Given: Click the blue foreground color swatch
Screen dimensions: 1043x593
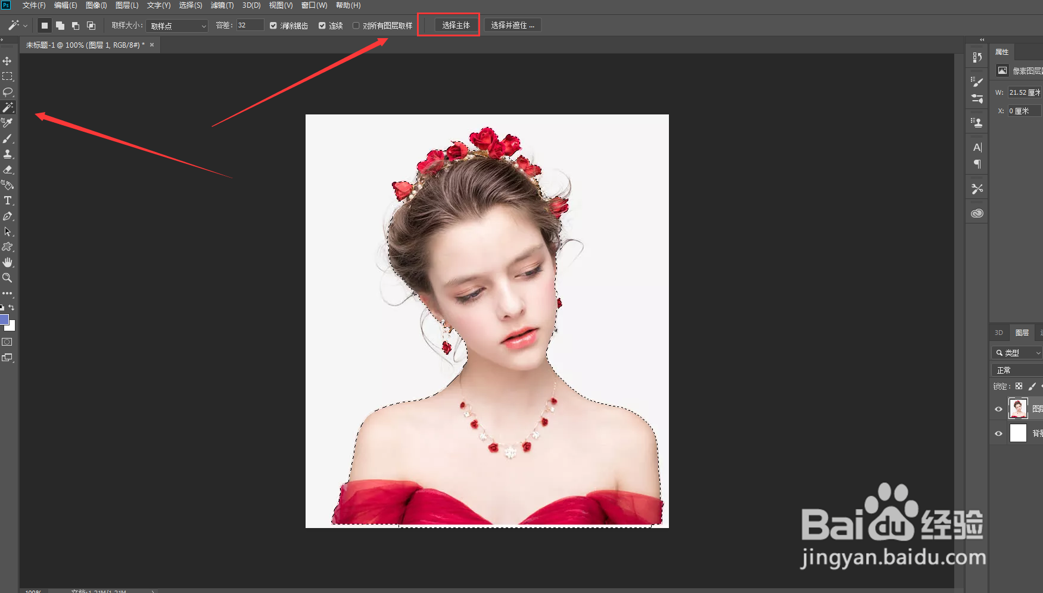Looking at the screenshot, I should click(x=4, y=319).
